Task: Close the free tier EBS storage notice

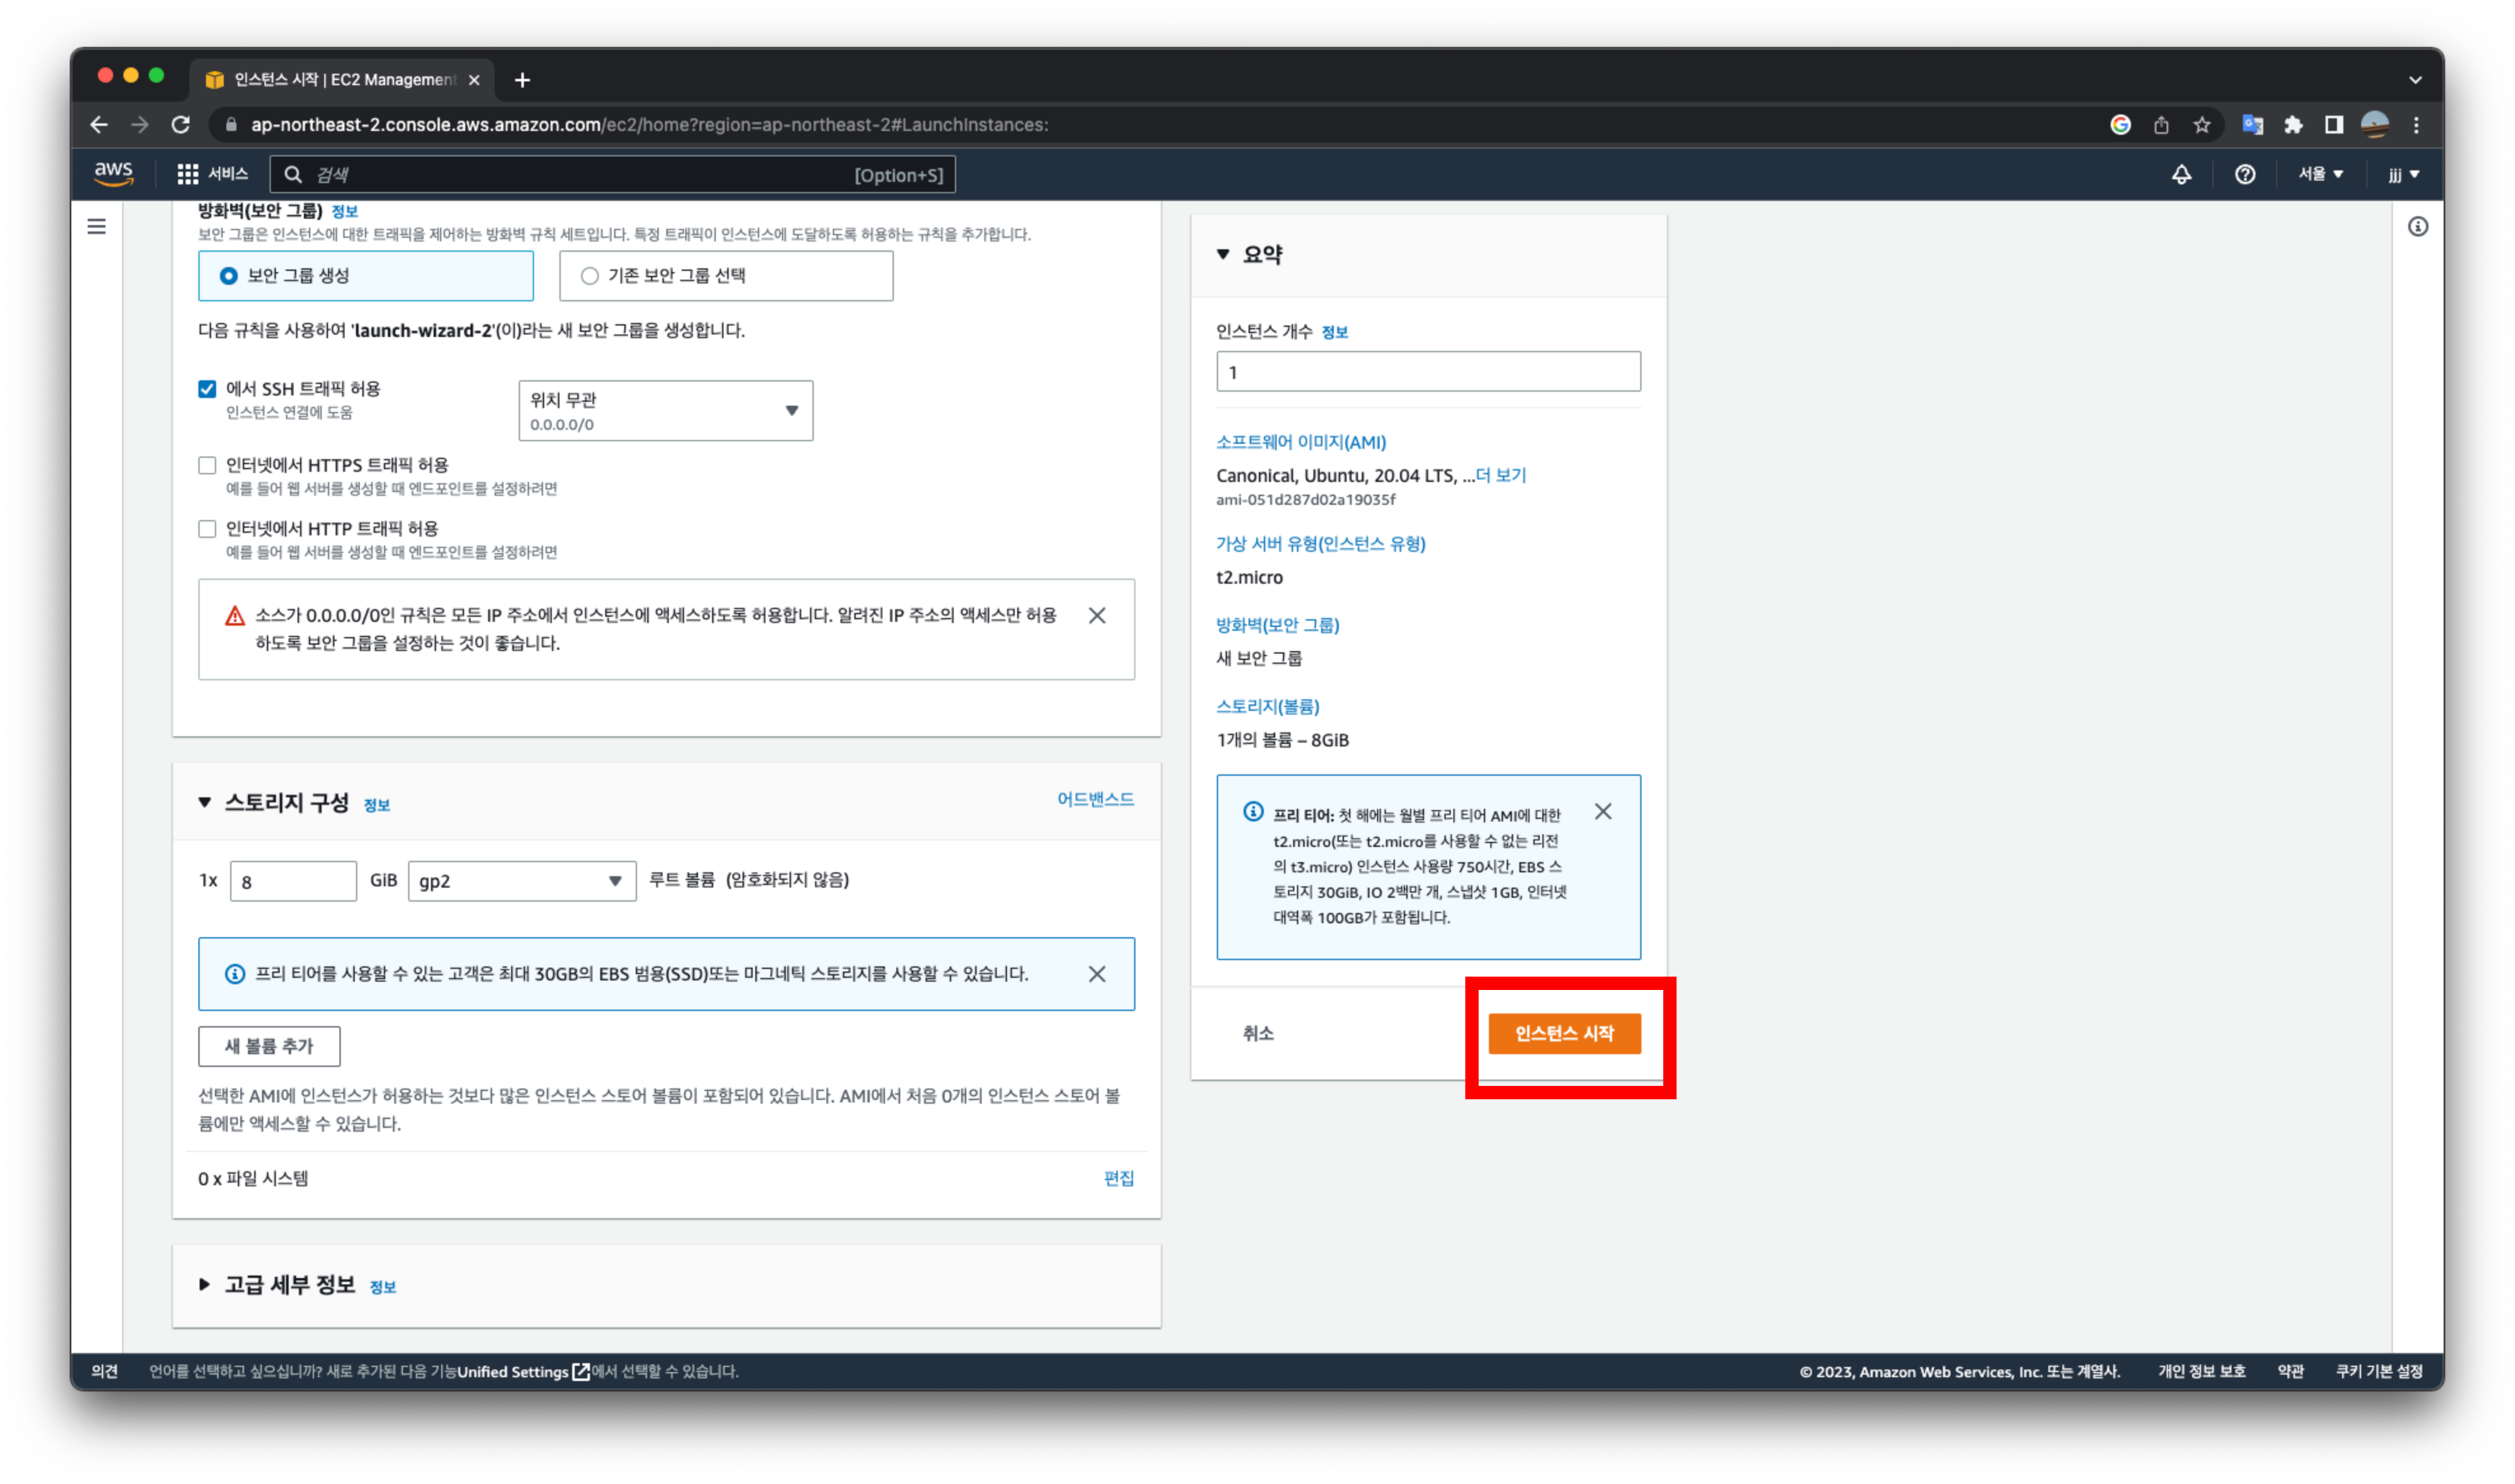Action: pyautogui.click(x=1097, y=973)
